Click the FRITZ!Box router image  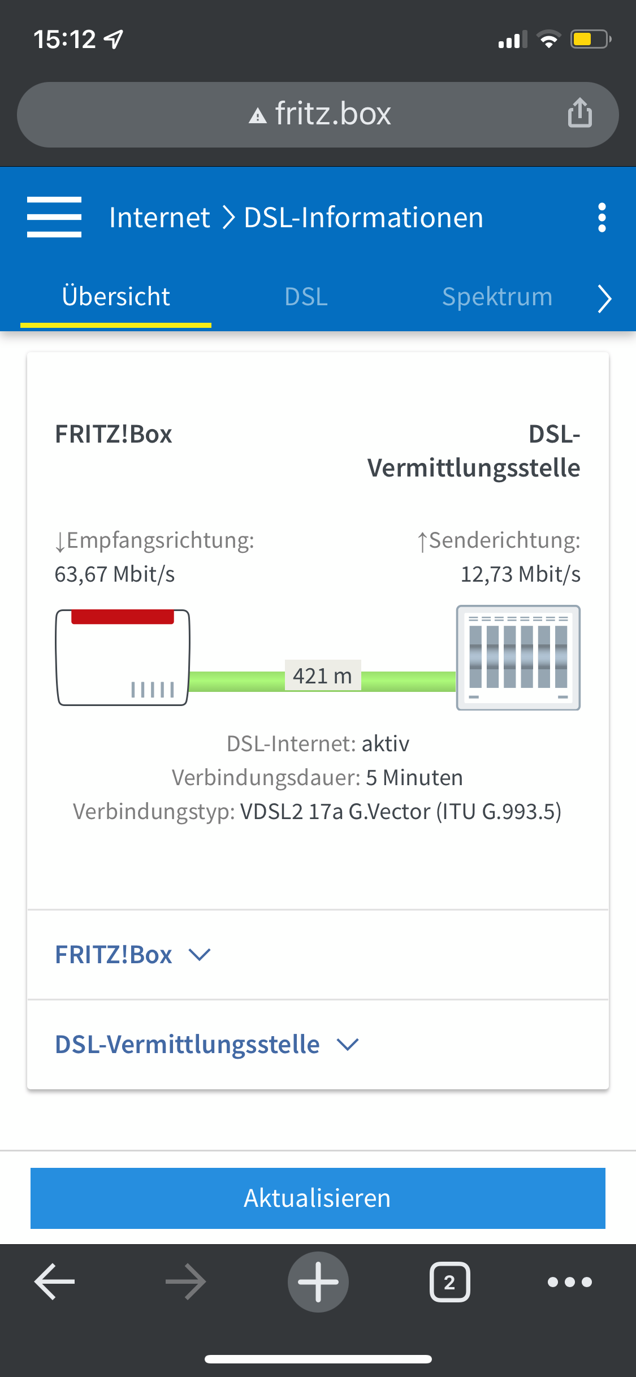[x=123, y=657]
